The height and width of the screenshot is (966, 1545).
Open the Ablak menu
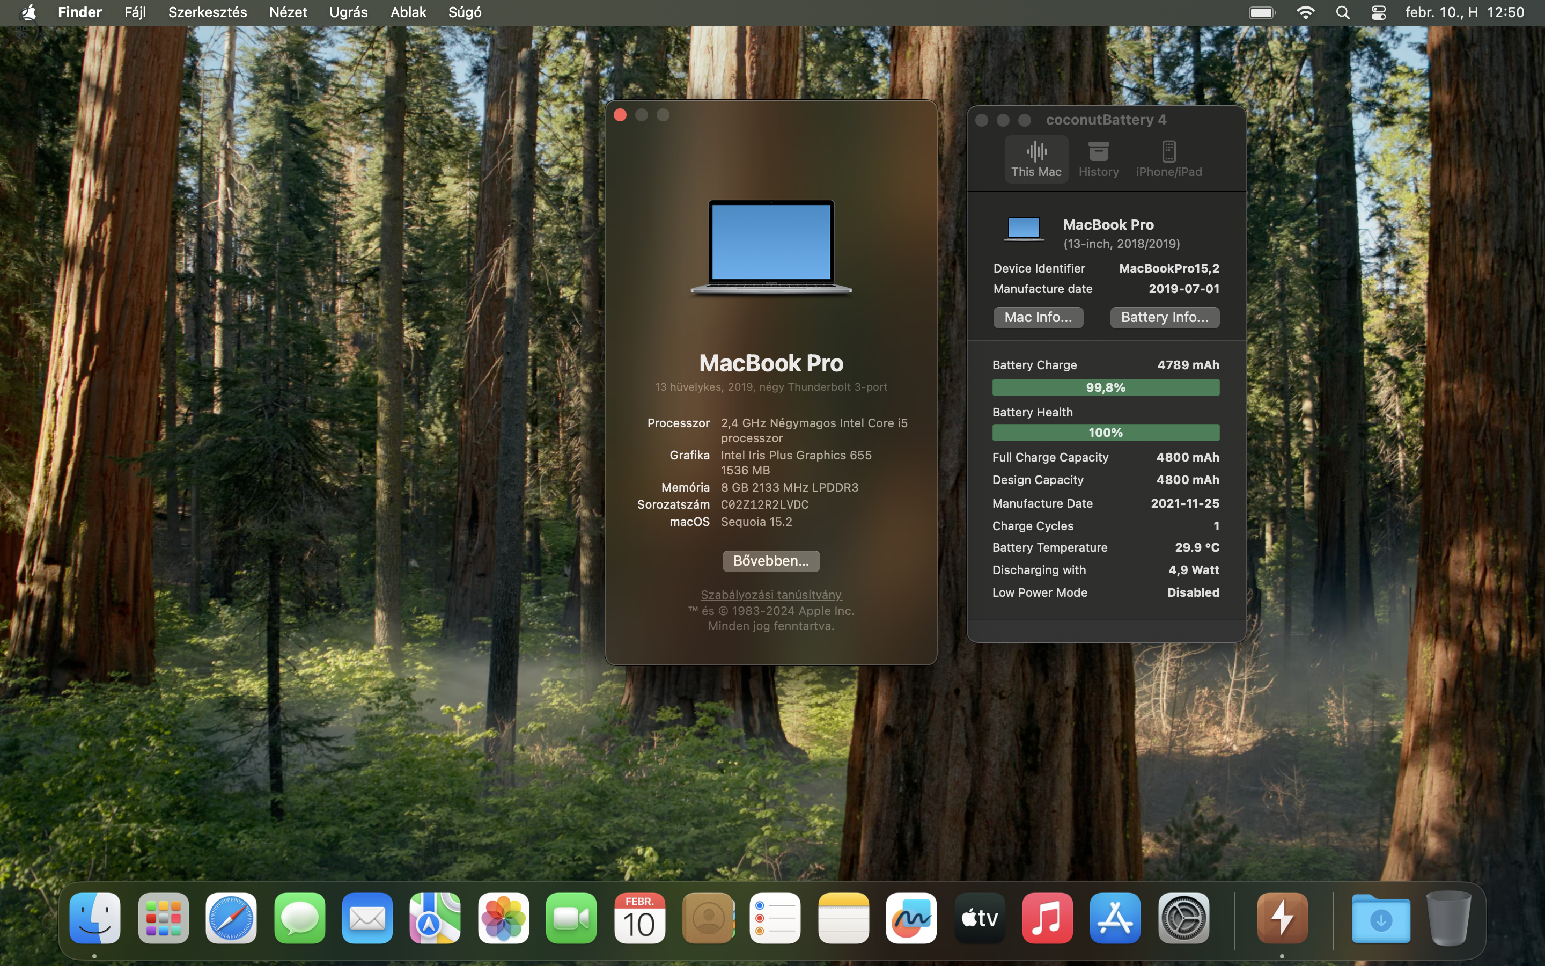coord(408,12)
